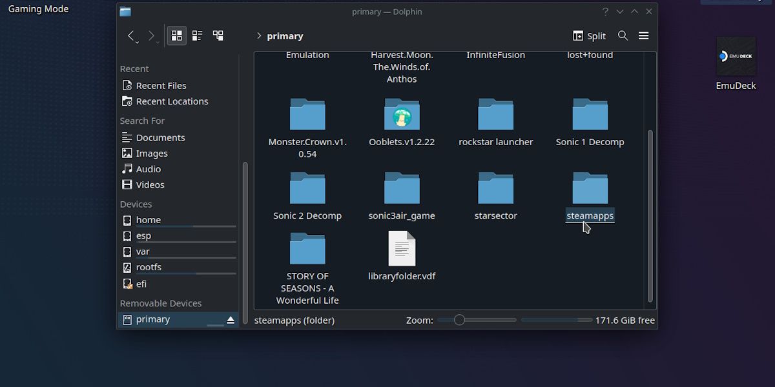Open the librcaryfolder.vdf file
Screen dimensions: 775x387
[402, 248]
